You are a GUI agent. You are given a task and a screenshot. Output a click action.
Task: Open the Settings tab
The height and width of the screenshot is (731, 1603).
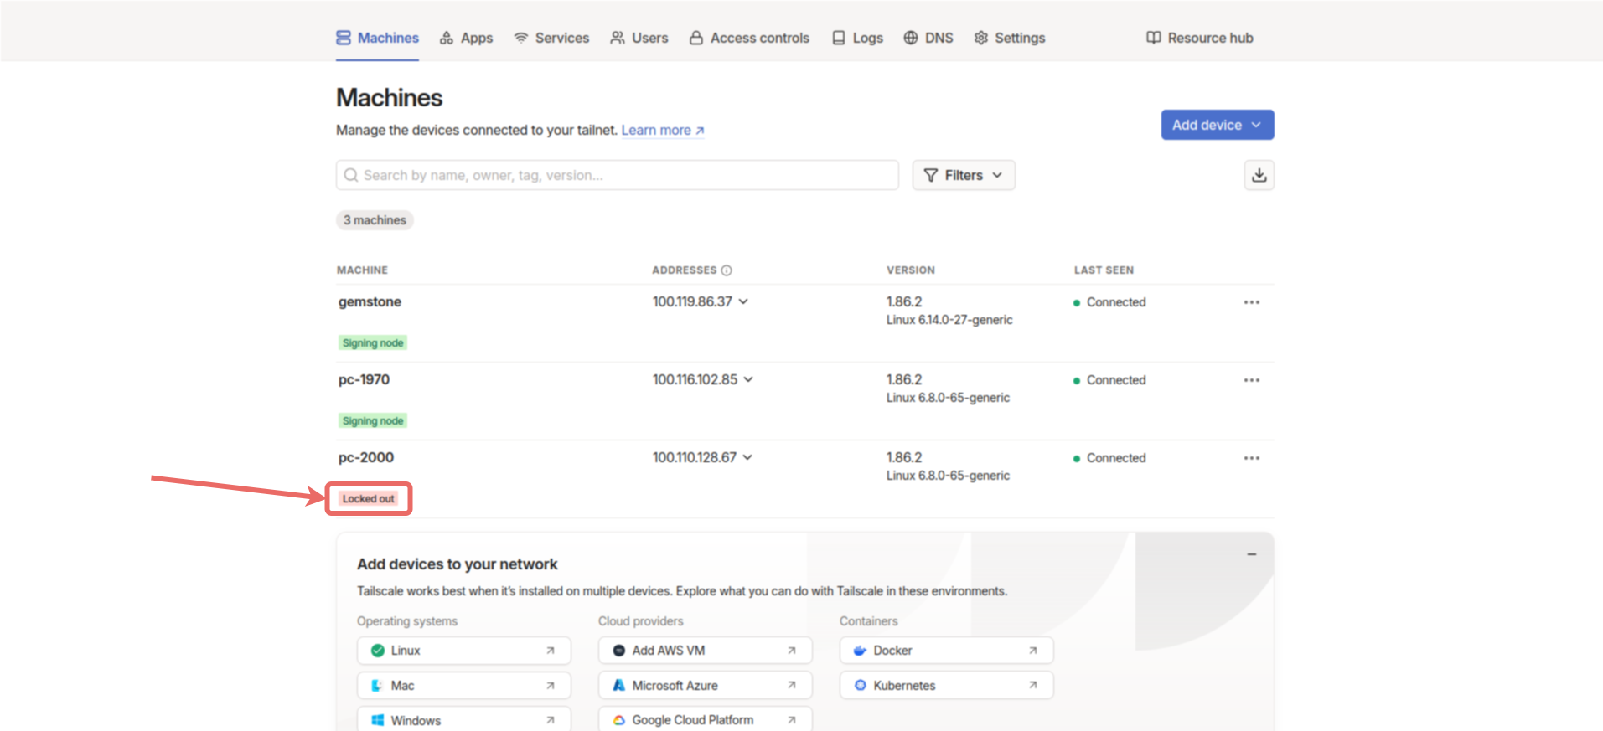1010,38
